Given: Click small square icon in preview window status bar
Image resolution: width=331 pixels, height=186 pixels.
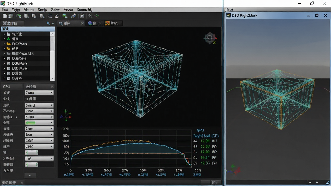Looking at the screenshot, I should (317, 182).
